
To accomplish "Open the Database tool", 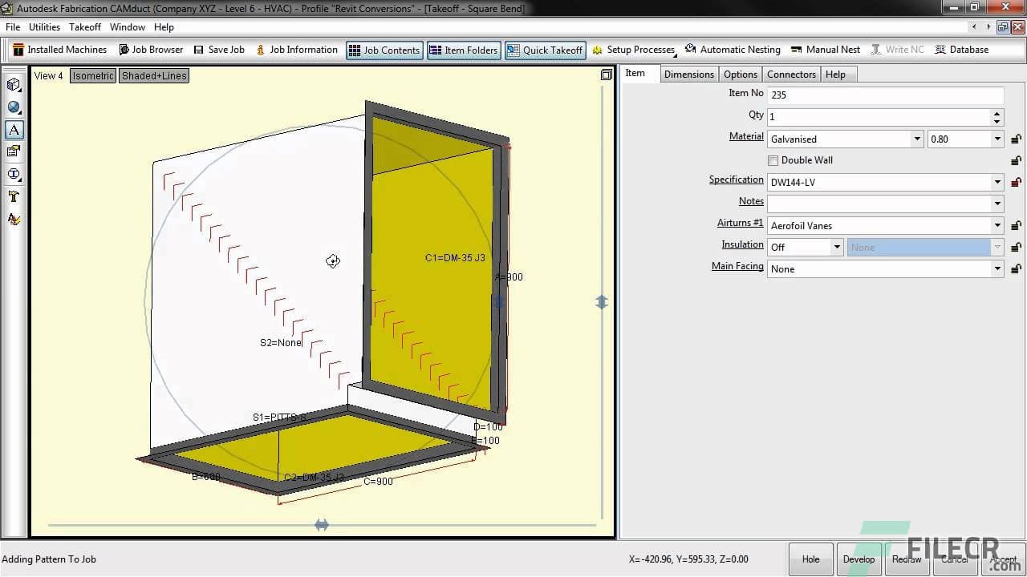I will (961, 49).
